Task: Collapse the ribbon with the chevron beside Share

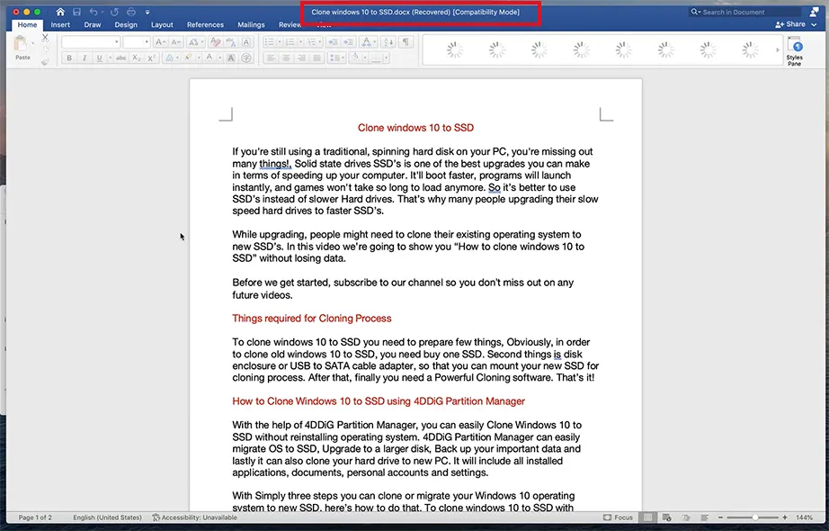Action: click(x=815, y=24)
